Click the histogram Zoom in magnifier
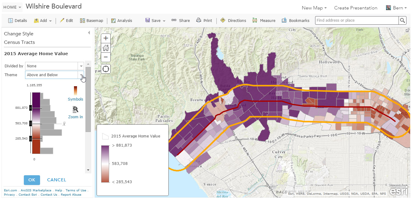This screenshot has height=199, width=412. point(75,110)
